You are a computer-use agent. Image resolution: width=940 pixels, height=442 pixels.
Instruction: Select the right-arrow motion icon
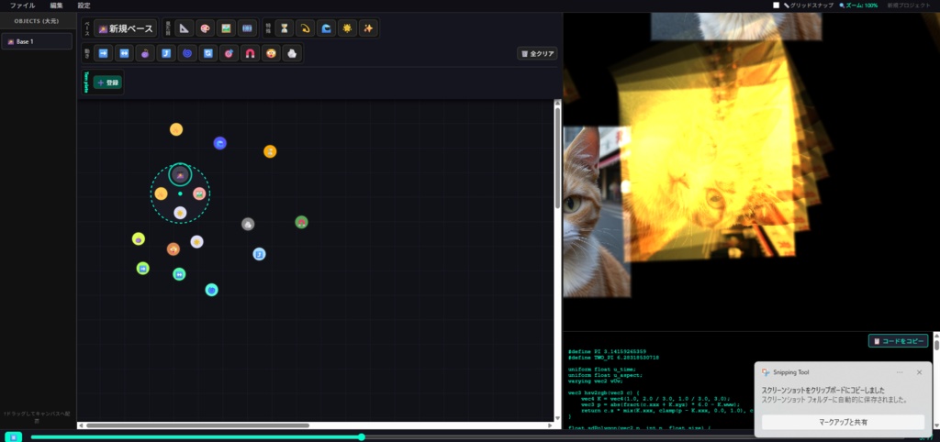click(x=103, y=53)
